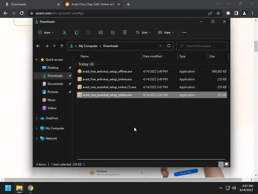Close the Avast One Chrome tab
The image size is (258, 194).
point(119,4)
